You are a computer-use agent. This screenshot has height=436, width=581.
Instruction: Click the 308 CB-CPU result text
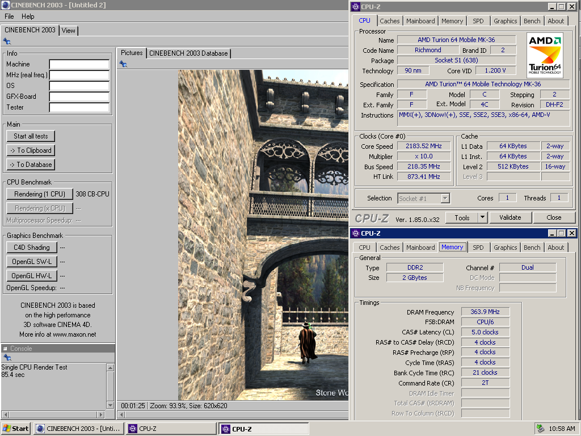point(92,194)
